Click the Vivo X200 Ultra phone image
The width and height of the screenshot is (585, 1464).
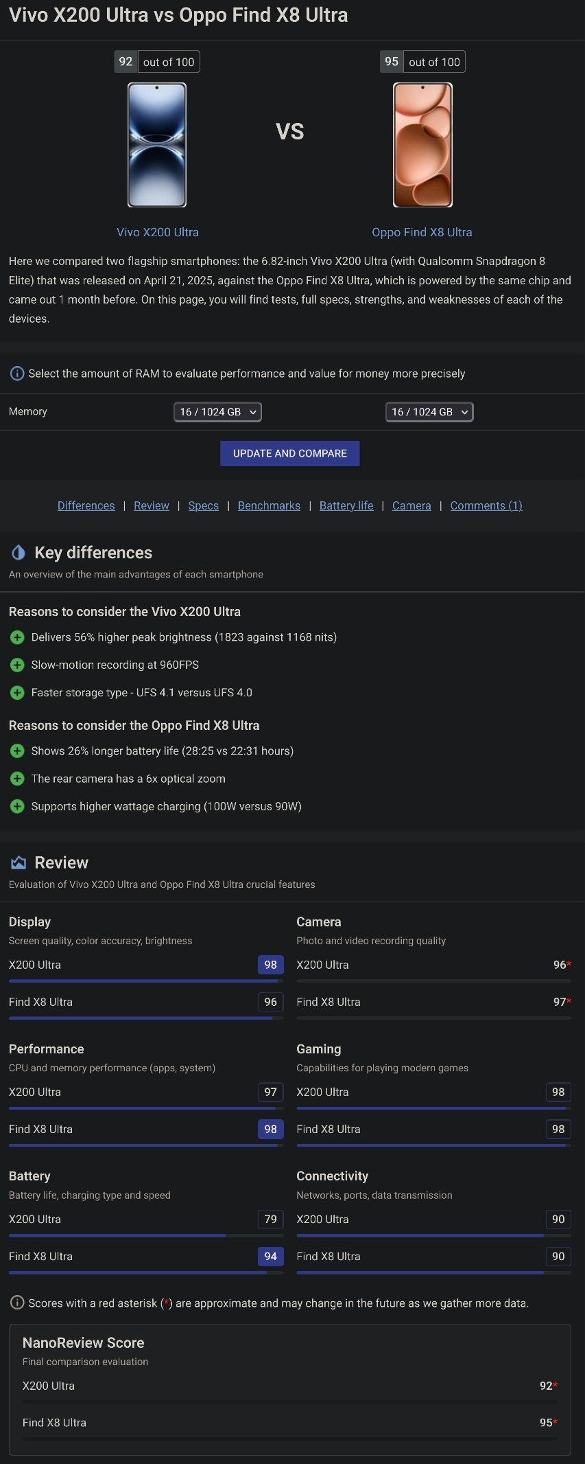click(x=157, y=145)
